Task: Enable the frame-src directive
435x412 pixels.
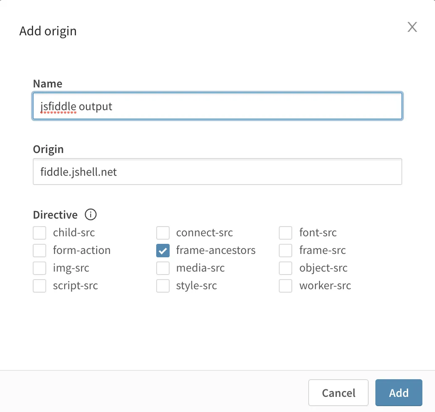Action: 285,250
